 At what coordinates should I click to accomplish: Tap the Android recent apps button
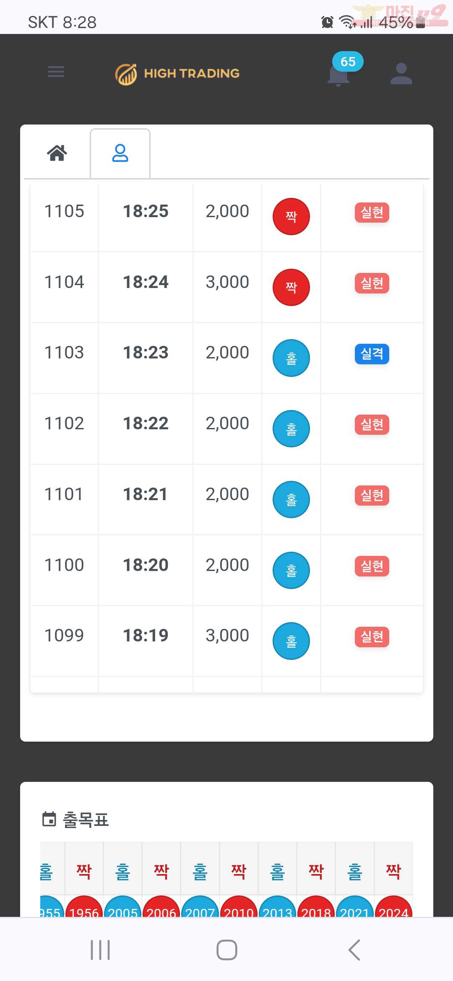pos(100,950)
